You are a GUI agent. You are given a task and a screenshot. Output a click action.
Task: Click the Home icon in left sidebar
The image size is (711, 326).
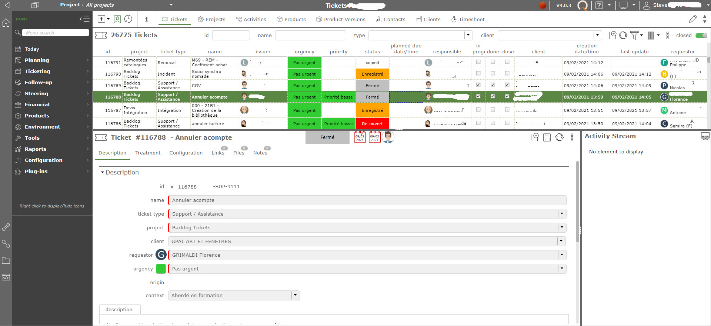click(x=6, y=23)
